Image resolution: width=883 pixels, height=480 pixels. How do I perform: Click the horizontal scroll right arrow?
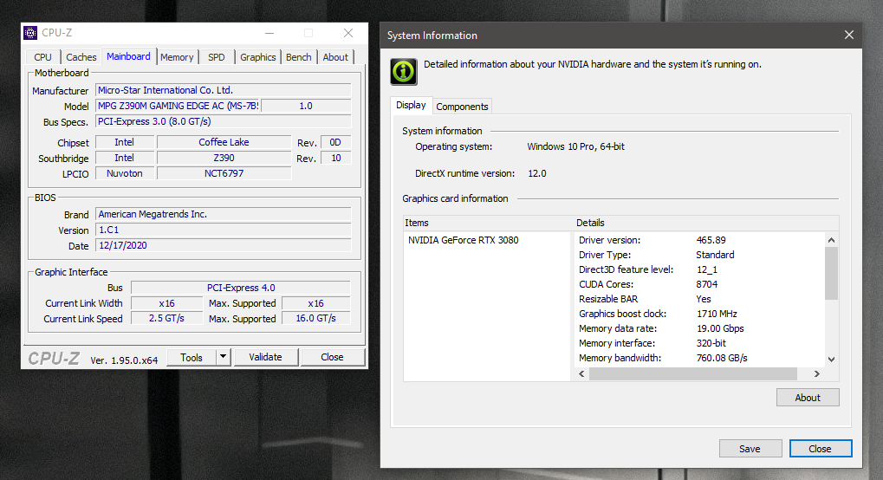(x=817, y=373)
